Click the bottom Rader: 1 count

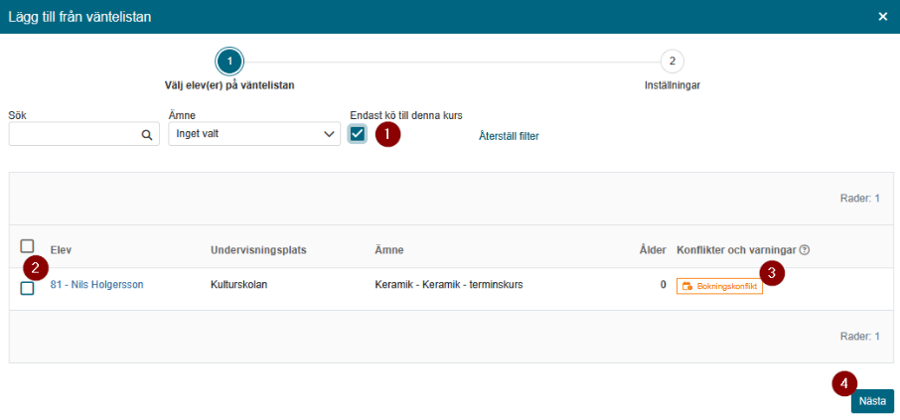point(860,337)
